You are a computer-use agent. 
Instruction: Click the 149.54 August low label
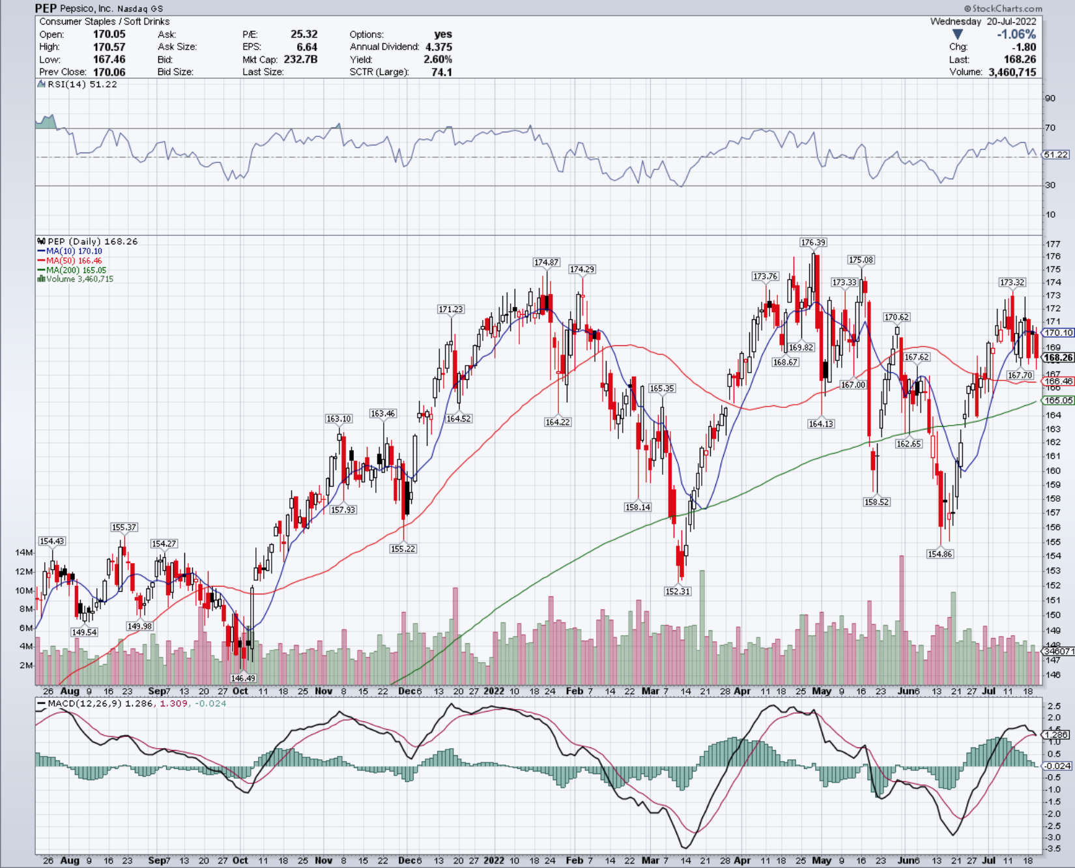click(84, 632)
